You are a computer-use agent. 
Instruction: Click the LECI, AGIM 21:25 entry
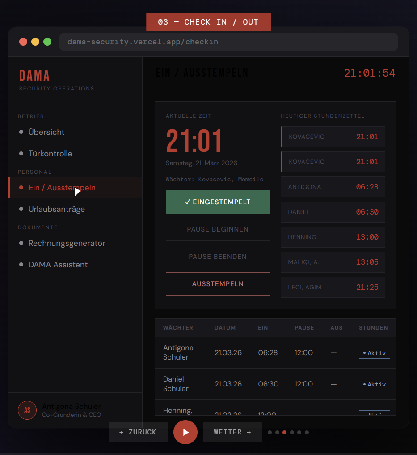coord(333,287)
